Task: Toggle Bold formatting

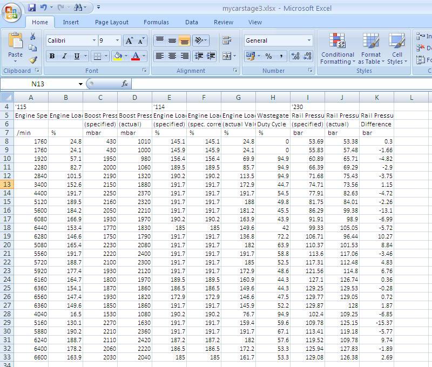Action: [52, 56]
